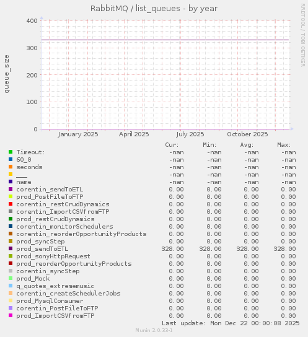Click the corentin_PostFileToFTP legend label
The width and height of the screenshot is (308, 337).
tap(57, 309)
